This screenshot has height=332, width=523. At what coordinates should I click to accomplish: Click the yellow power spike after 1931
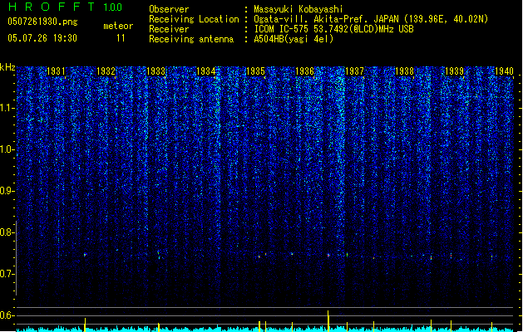coord(85,325)
